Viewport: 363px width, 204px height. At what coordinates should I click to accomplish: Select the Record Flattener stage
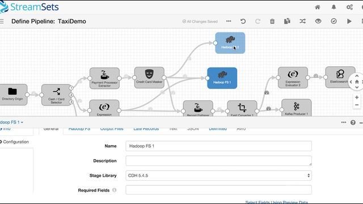click(x=198, y=108)
